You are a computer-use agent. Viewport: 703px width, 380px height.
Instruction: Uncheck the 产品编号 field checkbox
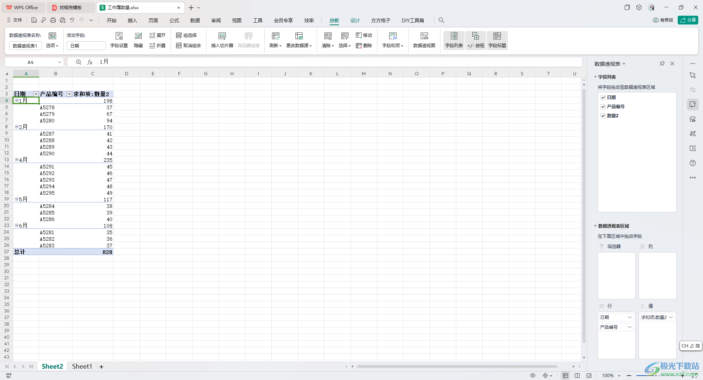[603, 107]
